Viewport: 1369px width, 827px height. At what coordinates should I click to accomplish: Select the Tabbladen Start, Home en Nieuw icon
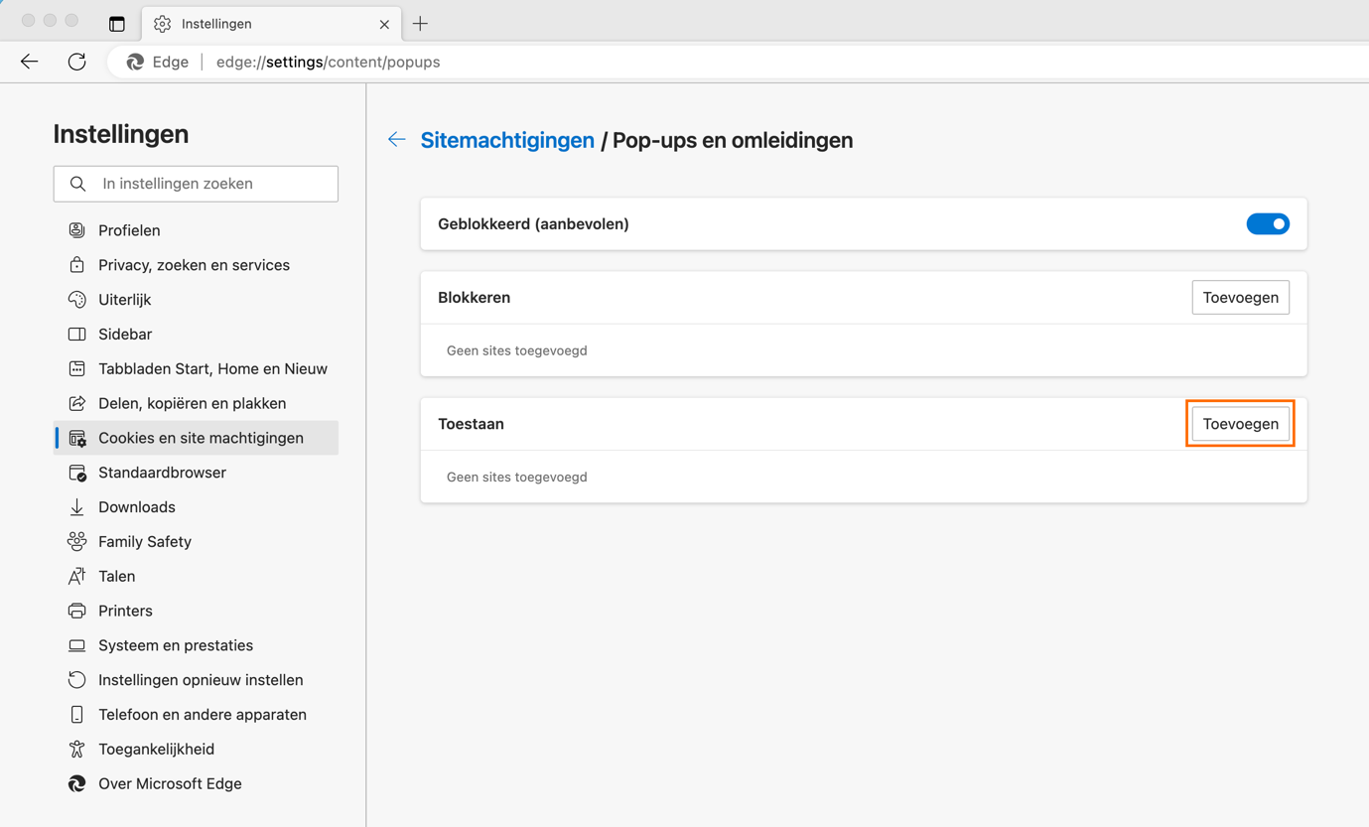(x=77, y=368)
